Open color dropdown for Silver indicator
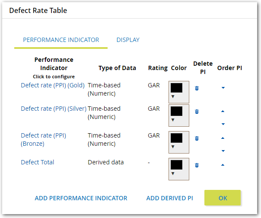The image size is (261, 218). (x=178, y=115)
